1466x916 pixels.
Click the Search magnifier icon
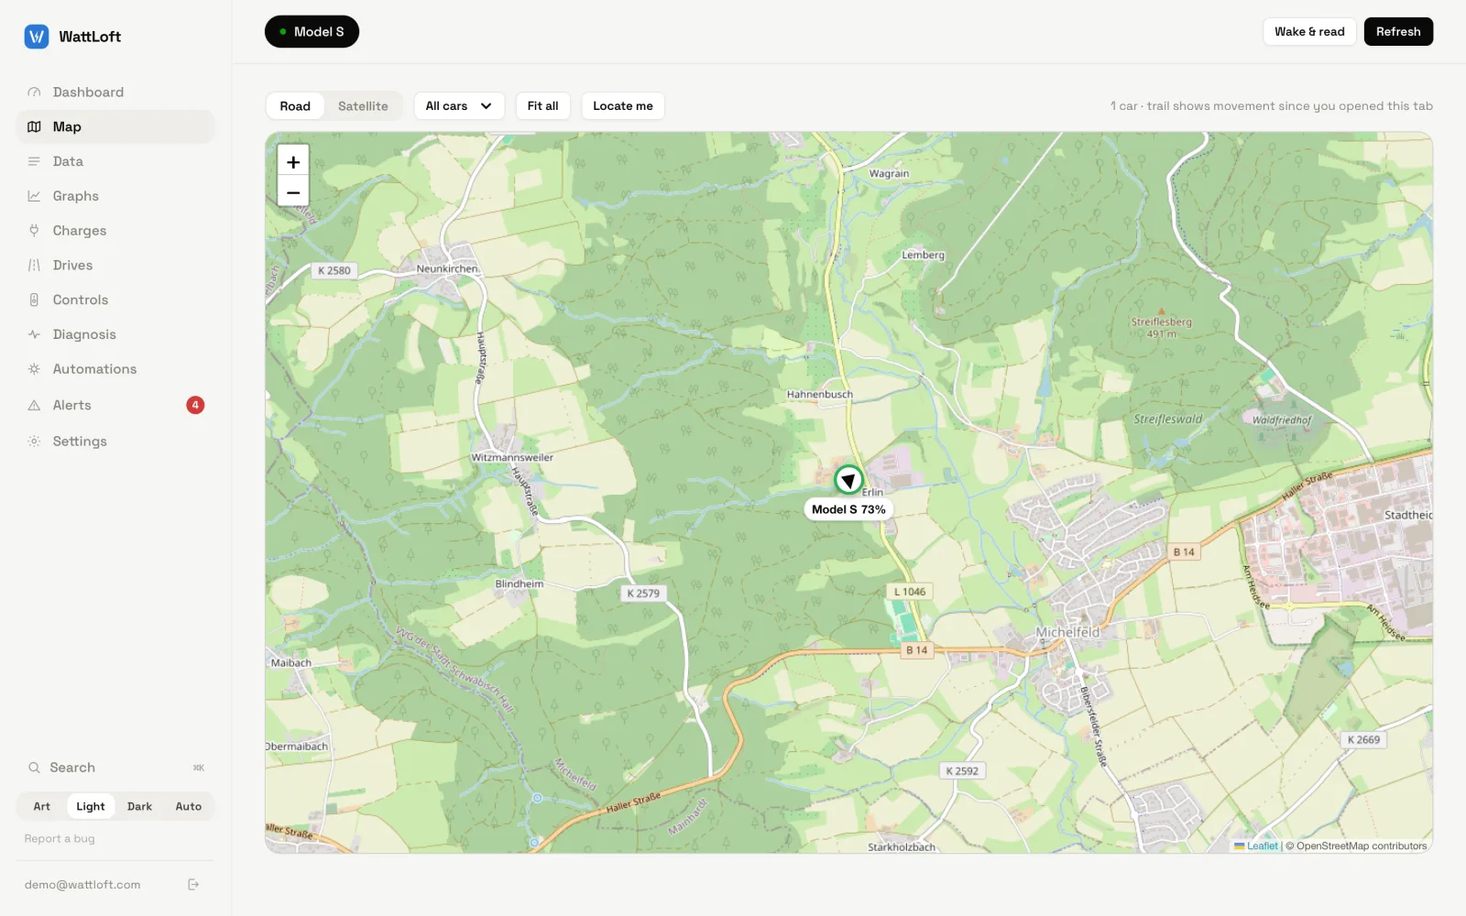(34, 768)
